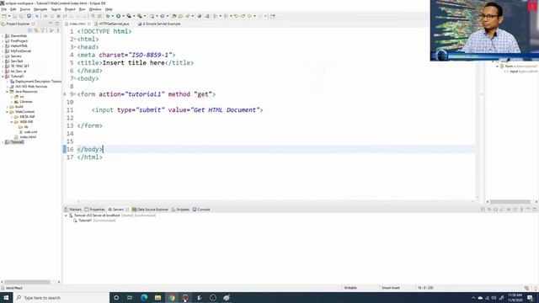Click the Smart Insert status bar entry
This screenshot has height=303, width=539.
pos(391,288)
